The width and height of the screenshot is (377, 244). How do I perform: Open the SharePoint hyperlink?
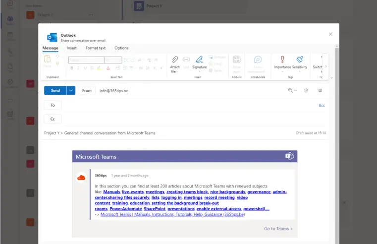click(155, 209)
